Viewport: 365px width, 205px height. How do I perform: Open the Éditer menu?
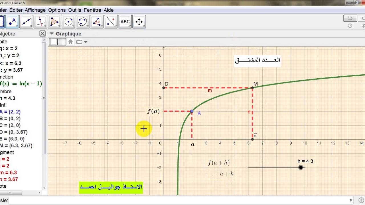[x=16, y=10]
